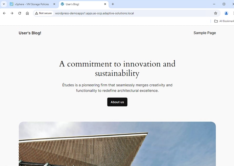
Task: Open the Chrome profile menu
Action: pos(226,13)
